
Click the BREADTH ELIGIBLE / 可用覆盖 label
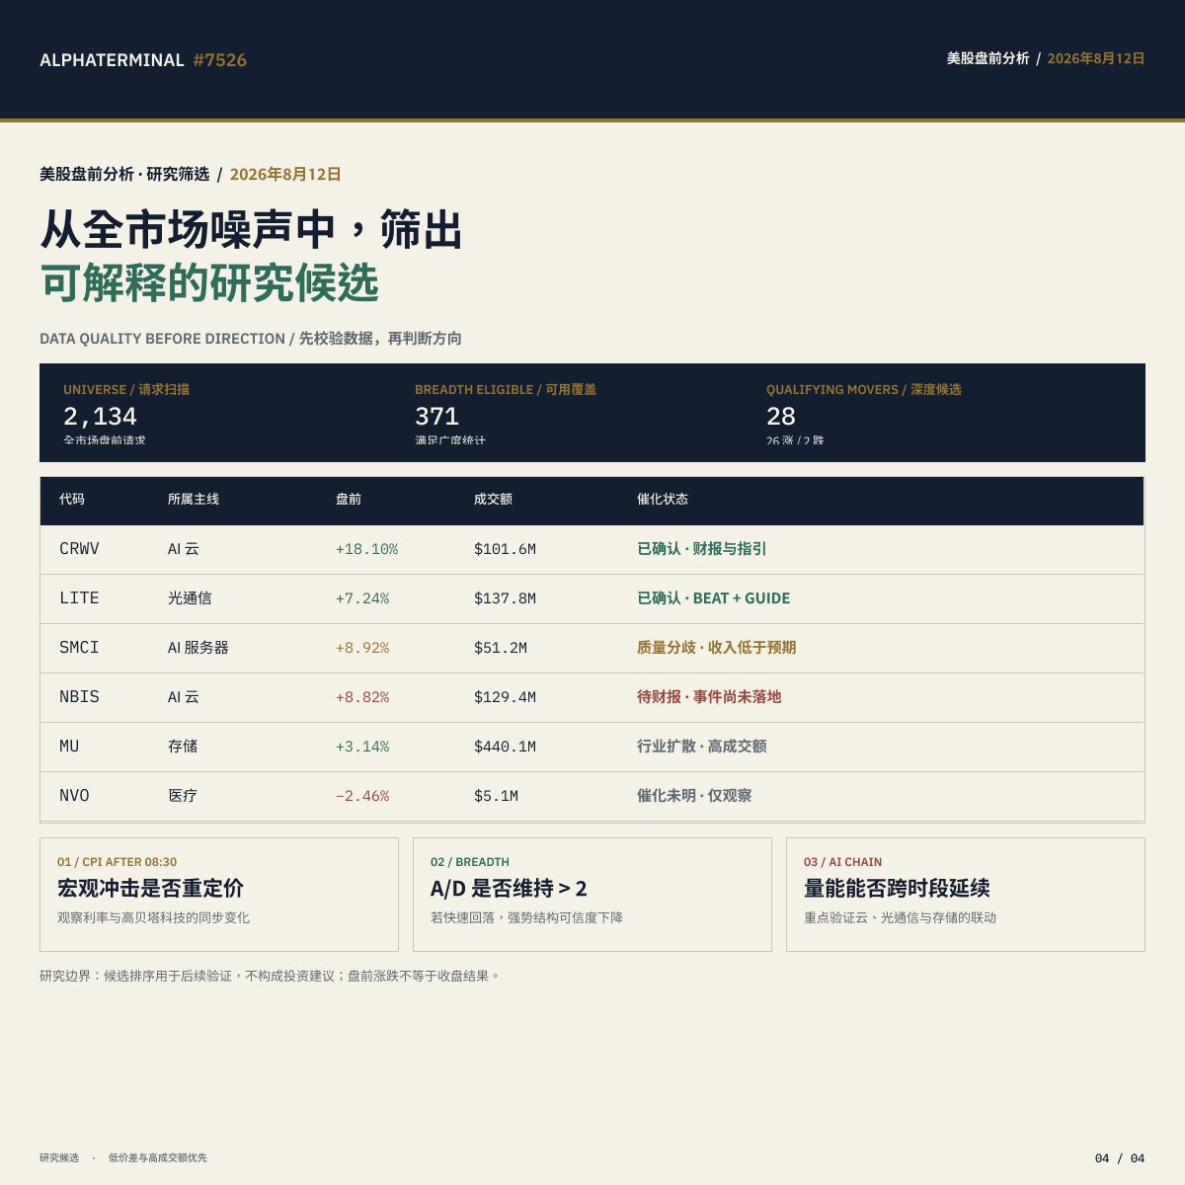point(506,390)
